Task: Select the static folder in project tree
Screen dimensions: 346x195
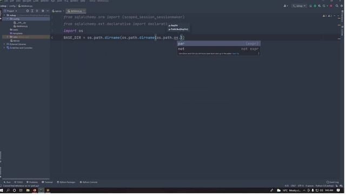Action: point(14,30)
